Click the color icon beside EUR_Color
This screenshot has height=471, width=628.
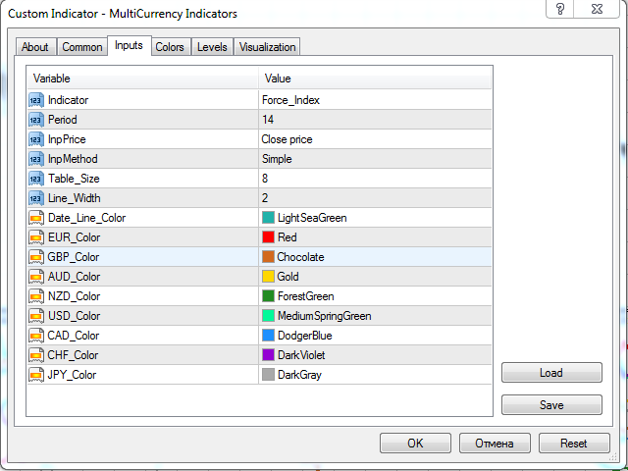click(36, 237)
